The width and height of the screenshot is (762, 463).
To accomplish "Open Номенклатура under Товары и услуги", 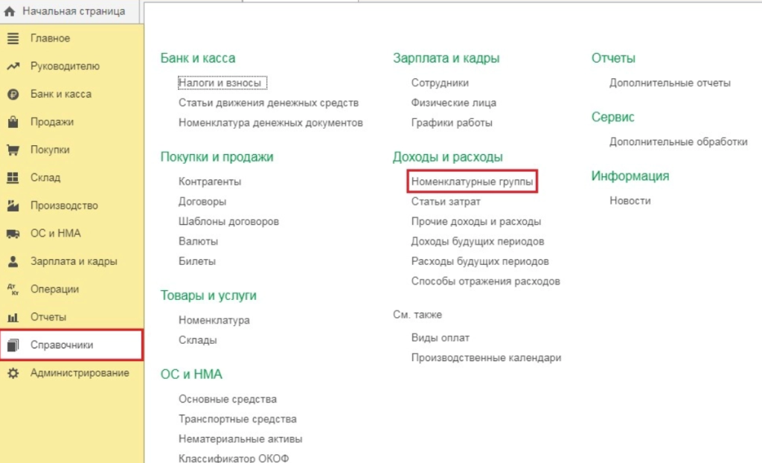I will (x=214, y=320).
